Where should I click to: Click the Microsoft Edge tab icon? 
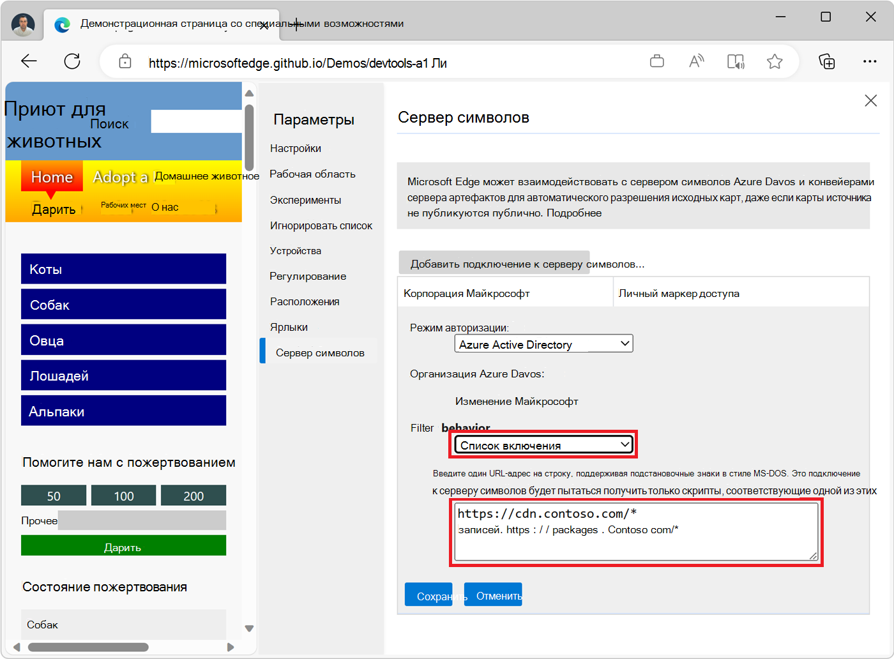click(x=62, y=24)
